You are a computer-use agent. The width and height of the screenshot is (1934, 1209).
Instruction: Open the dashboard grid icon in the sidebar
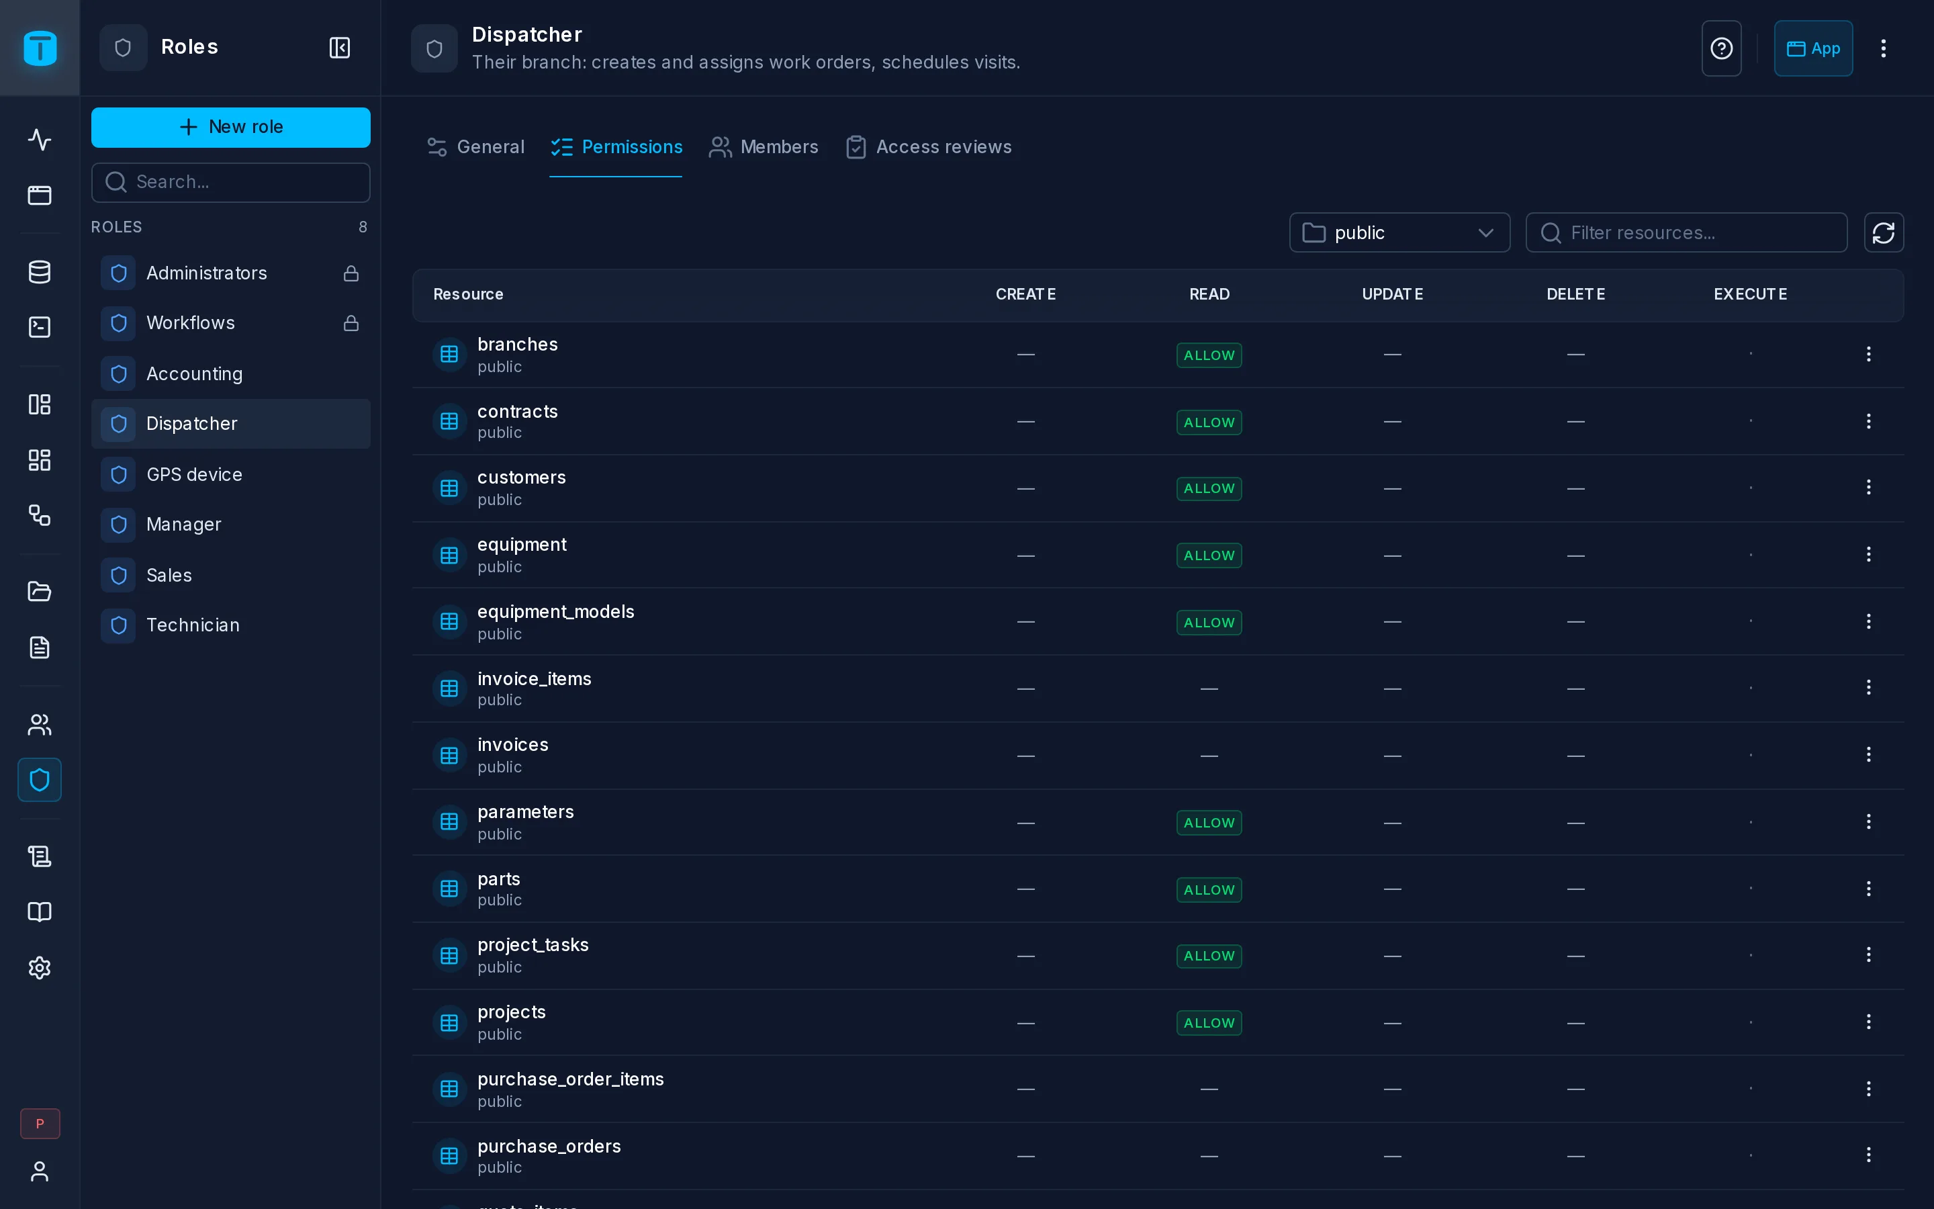[39, 460]
